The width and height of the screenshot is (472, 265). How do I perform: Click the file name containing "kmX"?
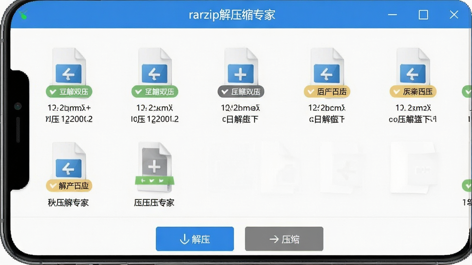(155, 114)
